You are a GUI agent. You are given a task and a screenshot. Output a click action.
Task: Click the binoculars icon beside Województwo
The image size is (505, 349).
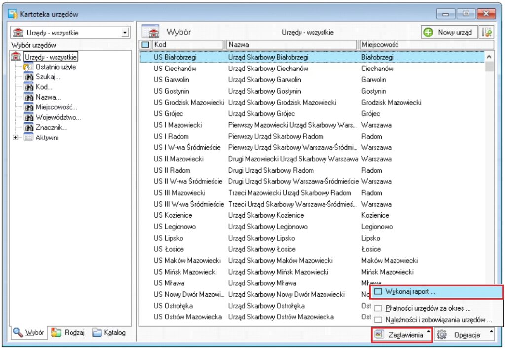(x=29, y=117)
